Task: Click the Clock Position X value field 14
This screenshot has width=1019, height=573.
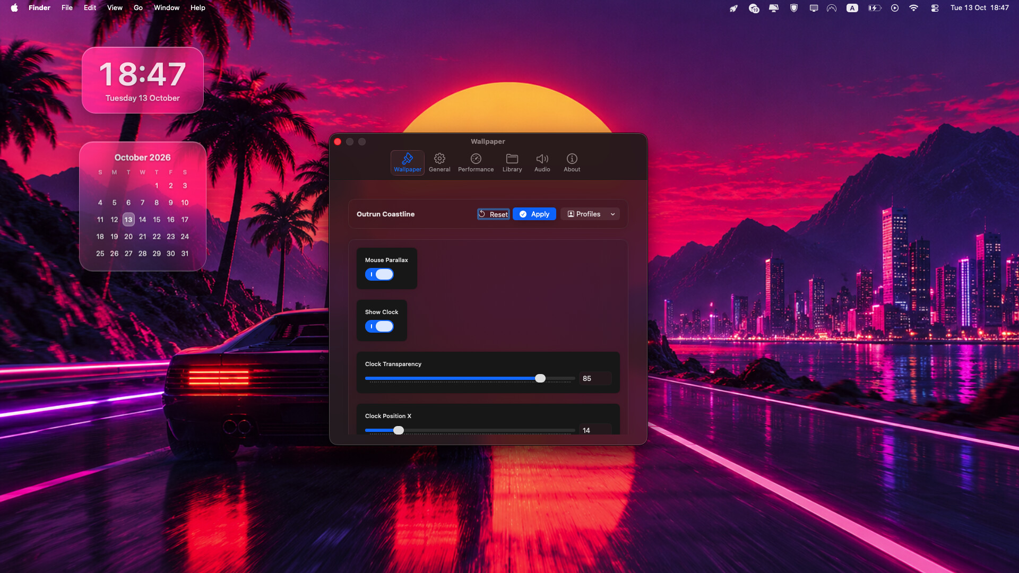Action: 595,430
